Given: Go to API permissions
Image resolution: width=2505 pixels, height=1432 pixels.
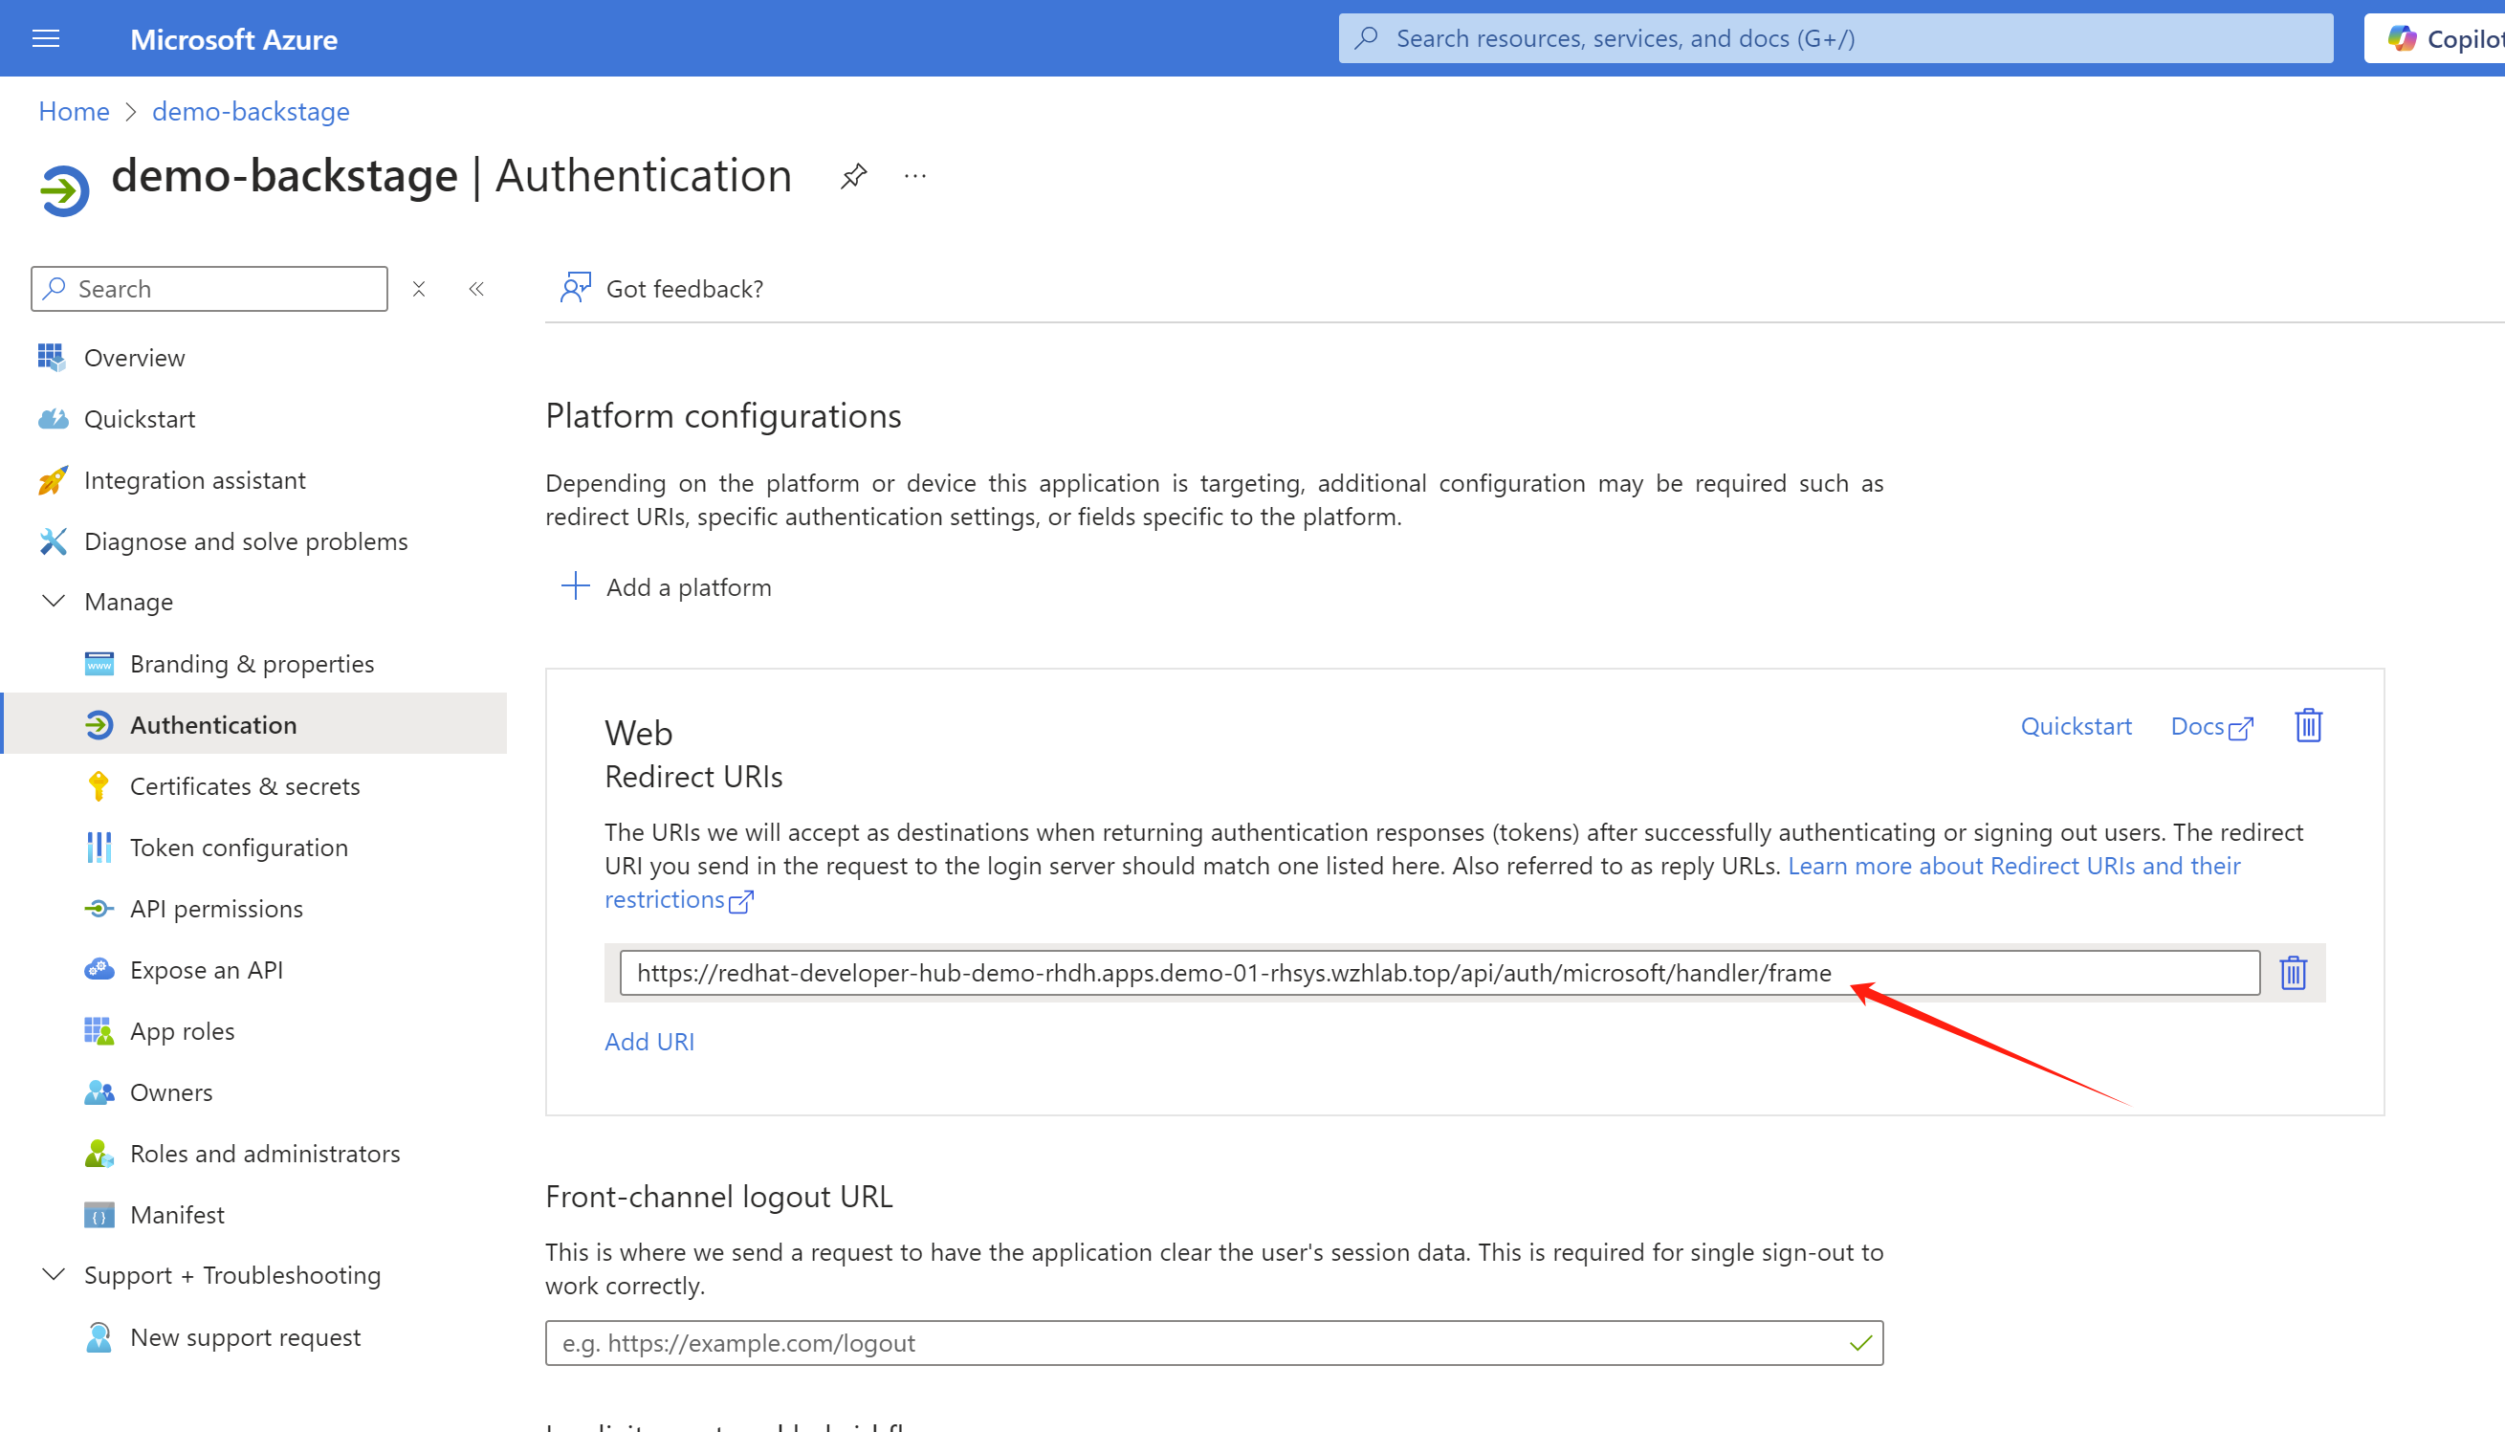Looking at the screenshot, I should (x=216, y=908).
